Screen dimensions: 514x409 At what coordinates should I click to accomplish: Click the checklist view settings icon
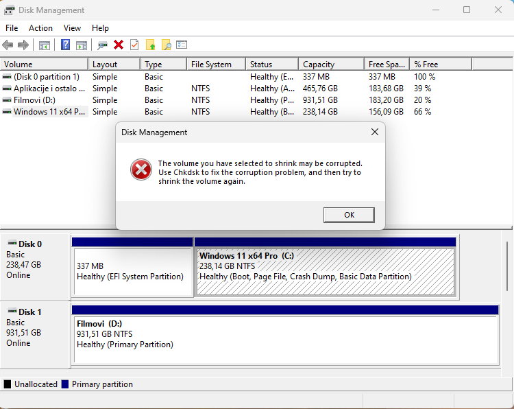(x=182, y=45)
